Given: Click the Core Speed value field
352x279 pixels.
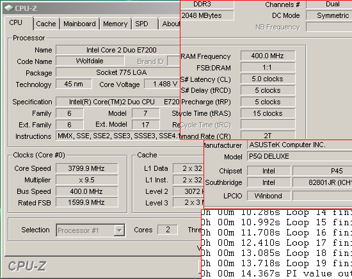Looking at the screenshot, I should click(x=86, y=168).
